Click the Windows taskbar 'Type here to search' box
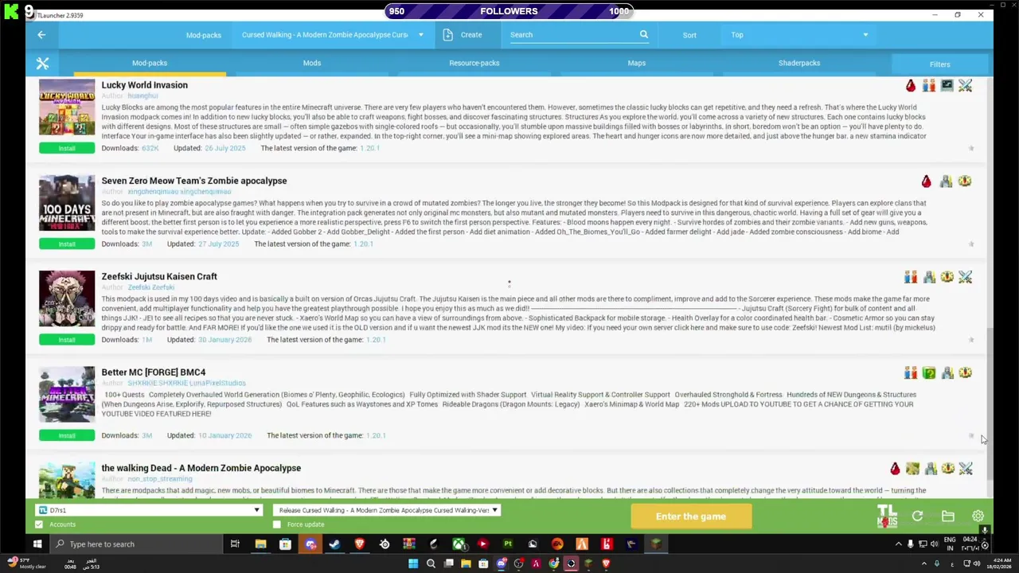1019x573 pixels. 135,544
